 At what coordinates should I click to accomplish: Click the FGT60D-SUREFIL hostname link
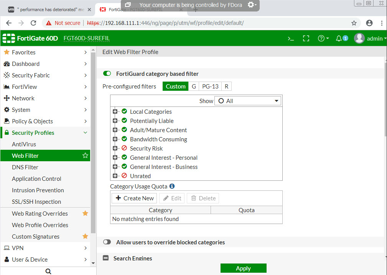(x=87, y=38)
